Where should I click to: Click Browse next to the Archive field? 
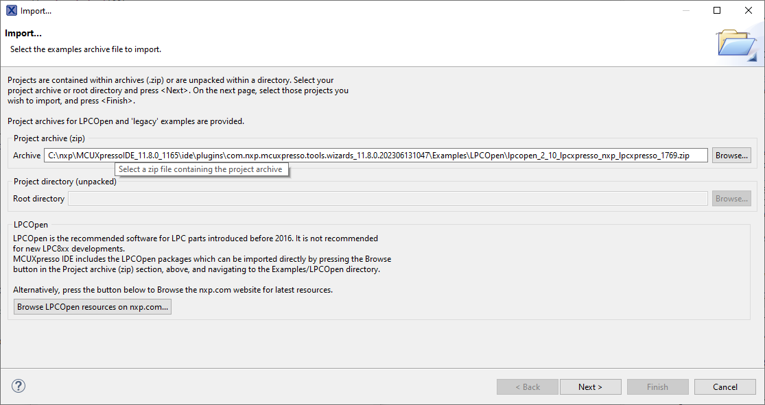tap(731, 155)
